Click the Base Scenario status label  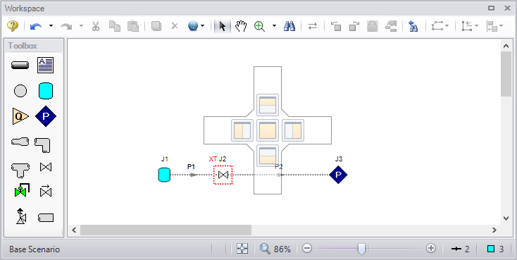pos(35,249)
